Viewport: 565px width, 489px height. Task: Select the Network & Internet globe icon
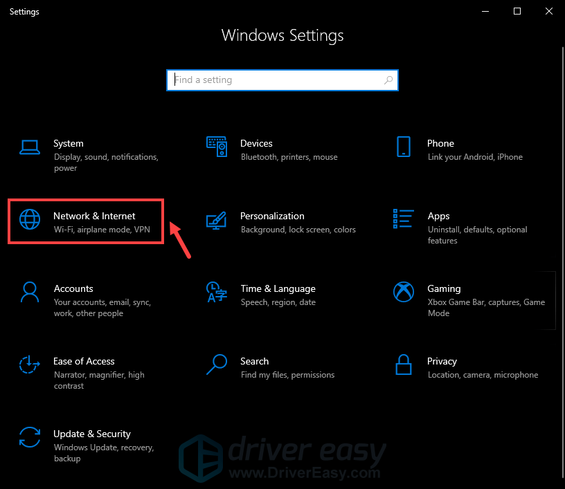point(30,219)
